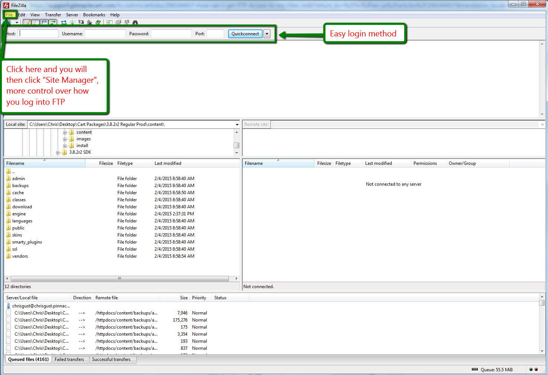Image resolution: width=548 pixels, height=375 pixels.
Task: Click the process queue toolbar icon
Action: click(72, 23)
